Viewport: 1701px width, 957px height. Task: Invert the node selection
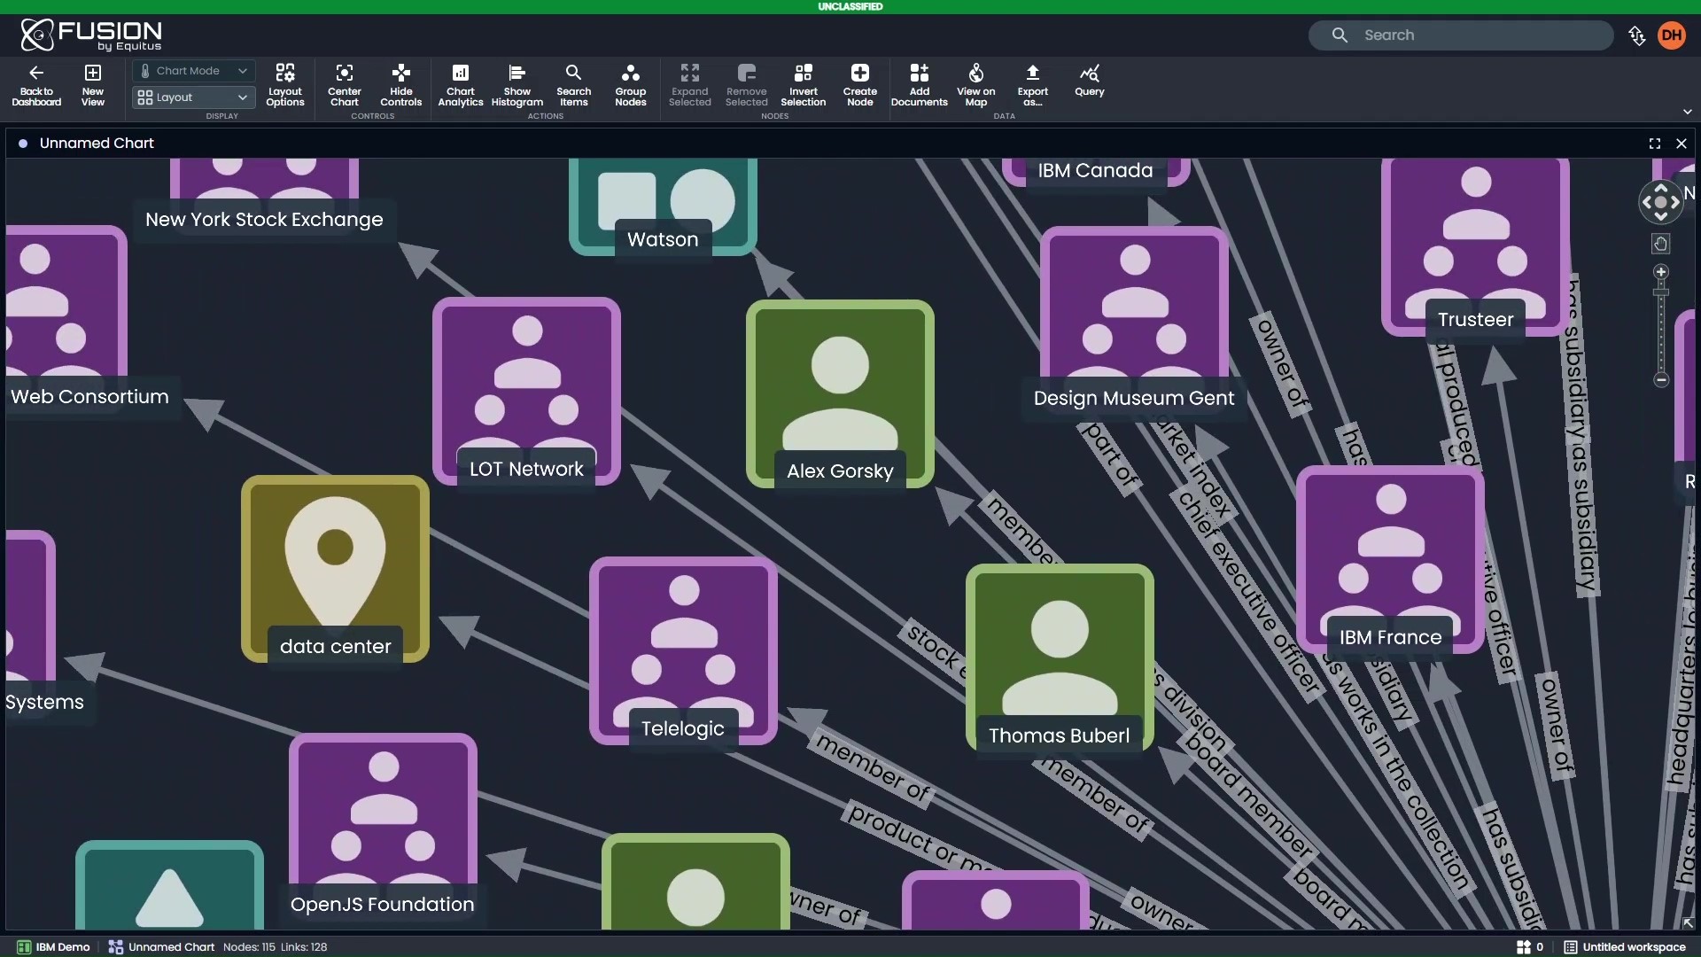click(804, 85)
